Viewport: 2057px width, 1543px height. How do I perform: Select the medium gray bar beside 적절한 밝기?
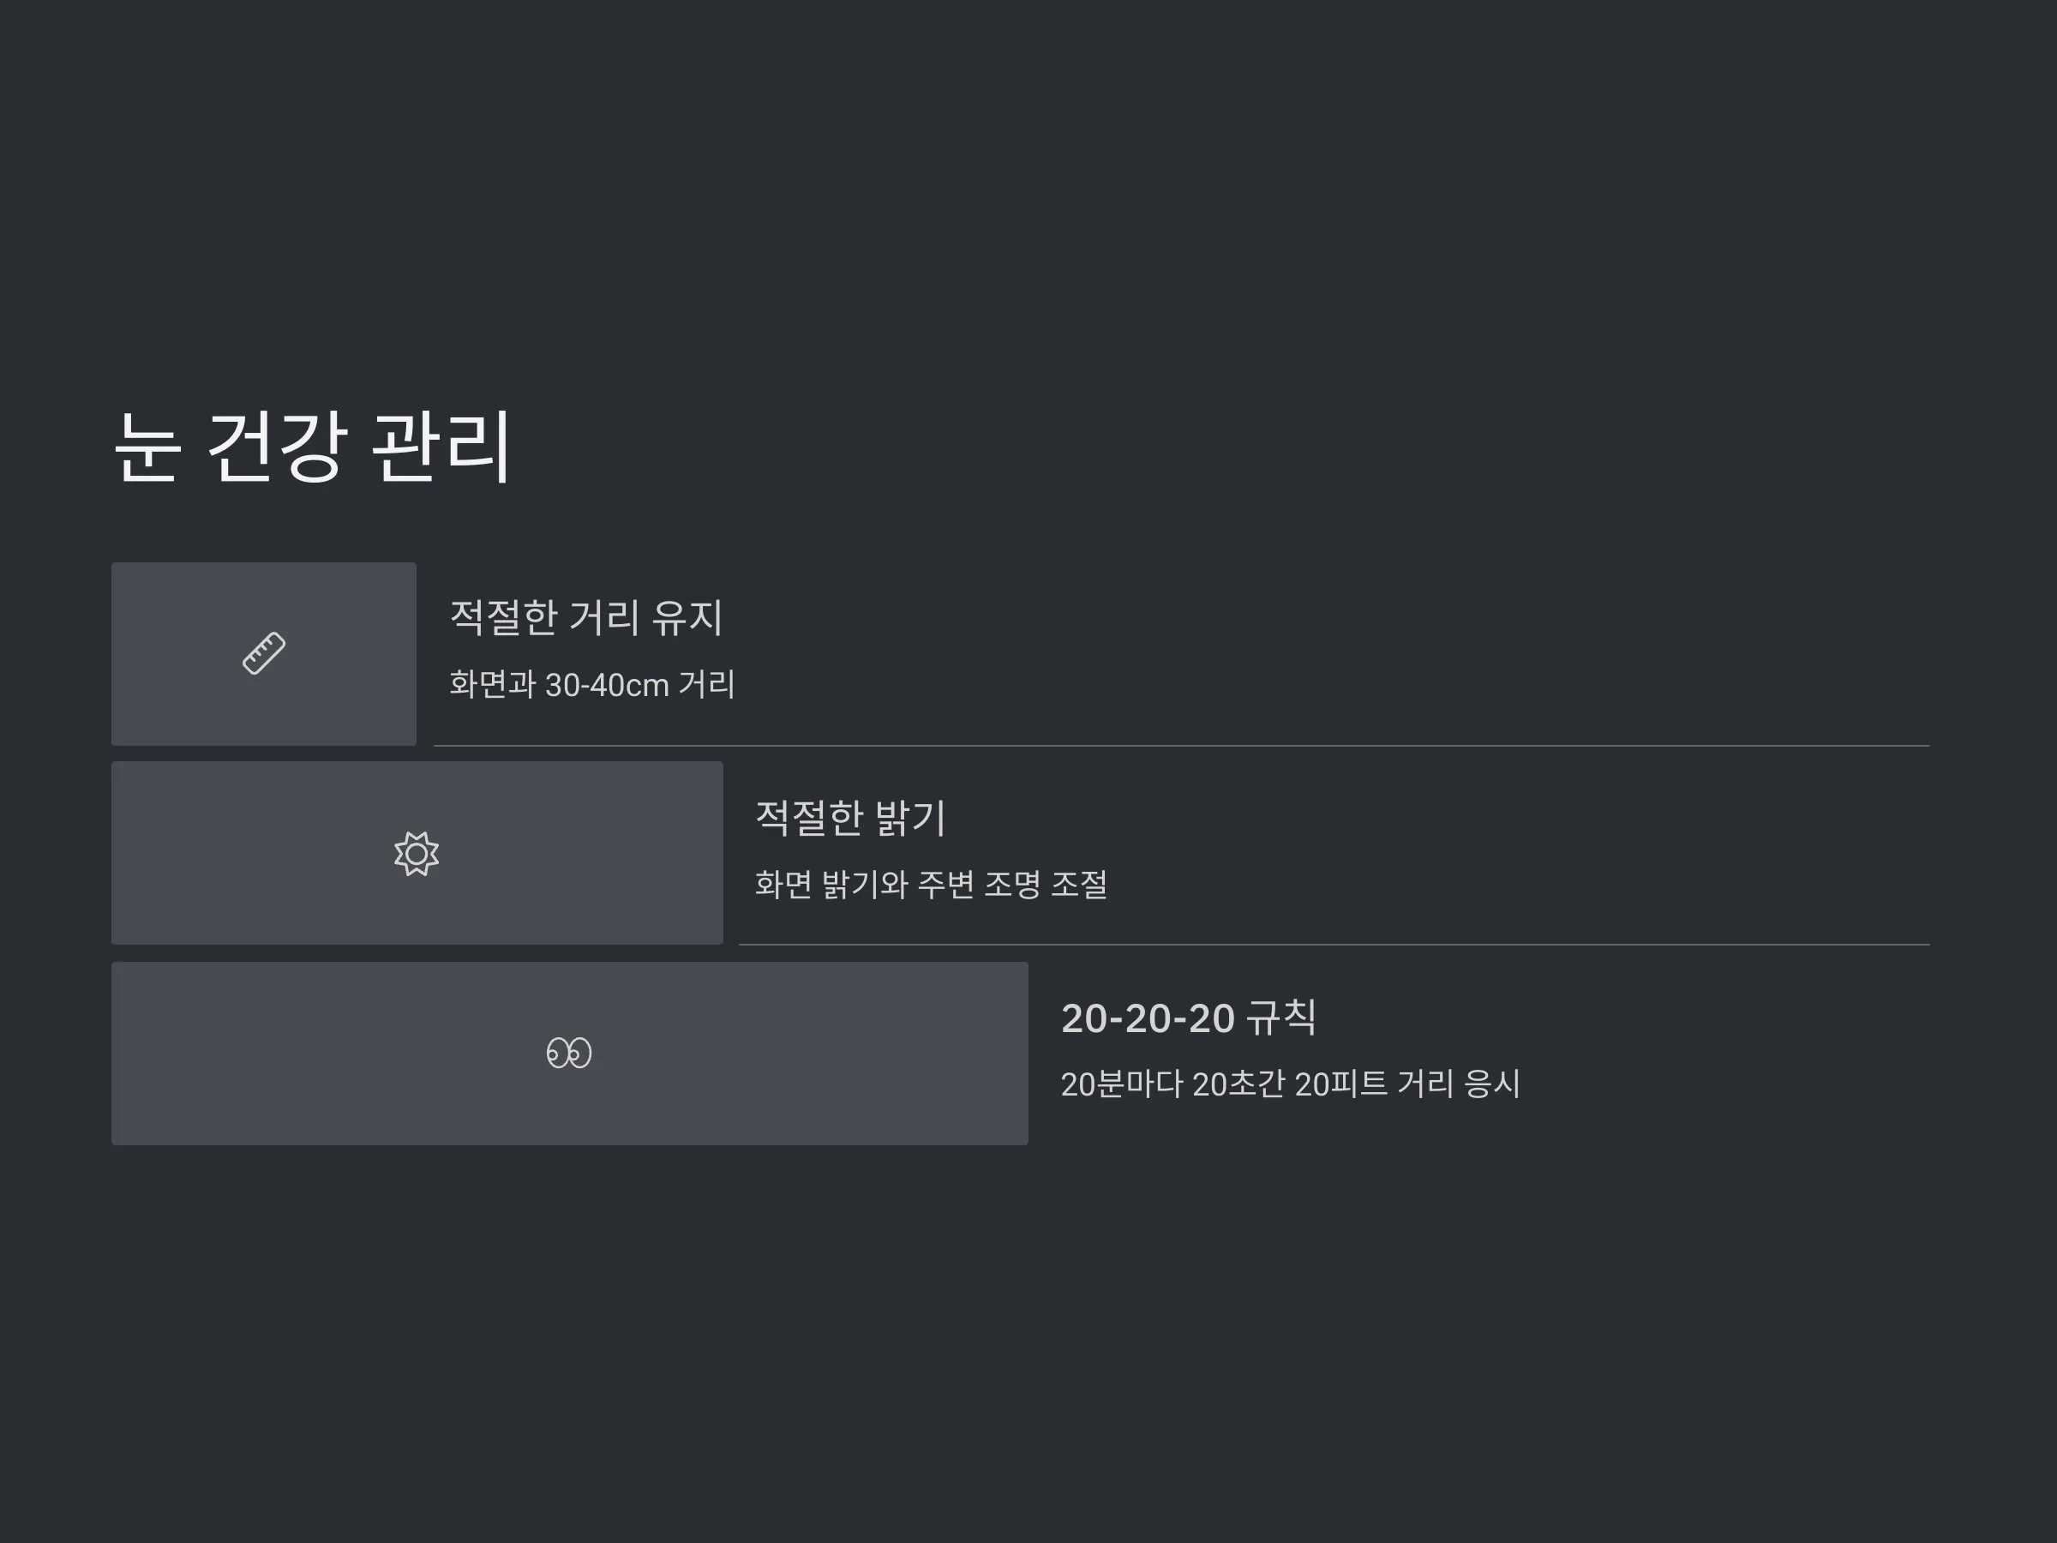tap(417, 853)
